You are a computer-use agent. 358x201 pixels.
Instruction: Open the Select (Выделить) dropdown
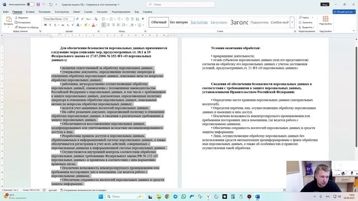(x=307, y=27)
